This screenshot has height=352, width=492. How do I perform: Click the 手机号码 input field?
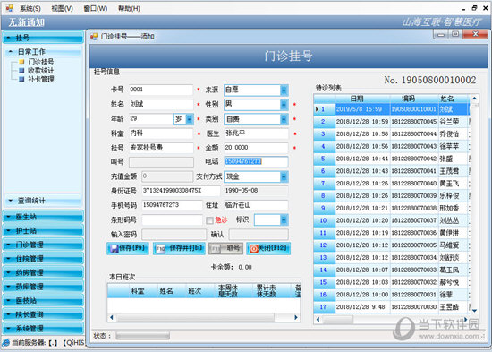point(172,205)
